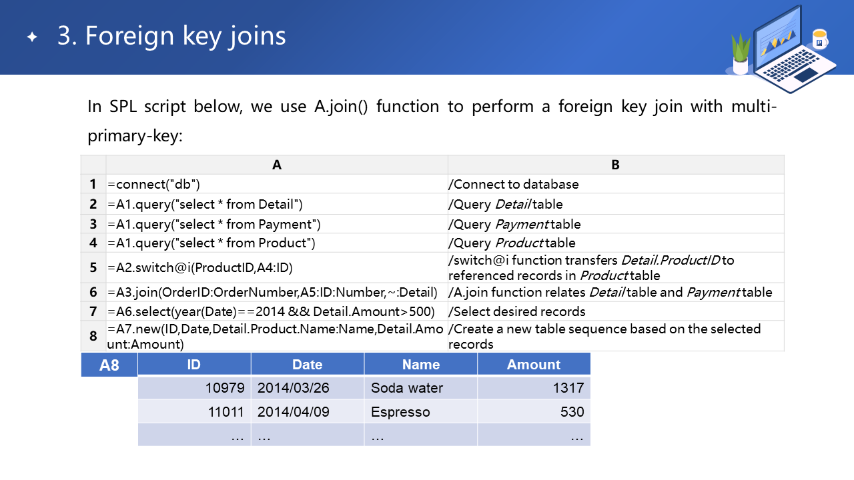This screenshot has width=854, height=480.
Task: Select the A6.select filter formula cell
Action: point(277,311)
